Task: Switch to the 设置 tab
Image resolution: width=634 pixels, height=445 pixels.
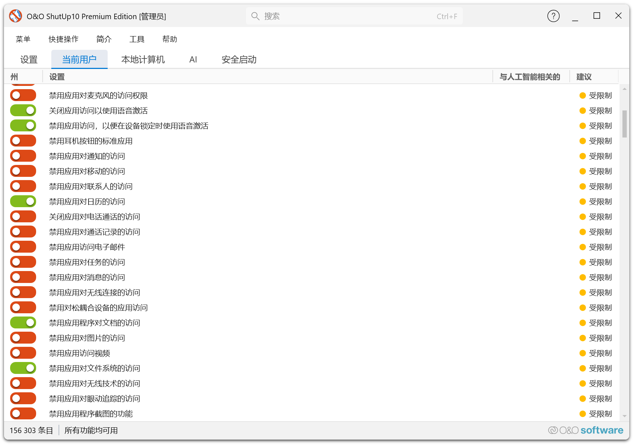Action: [x=29, y=60]
